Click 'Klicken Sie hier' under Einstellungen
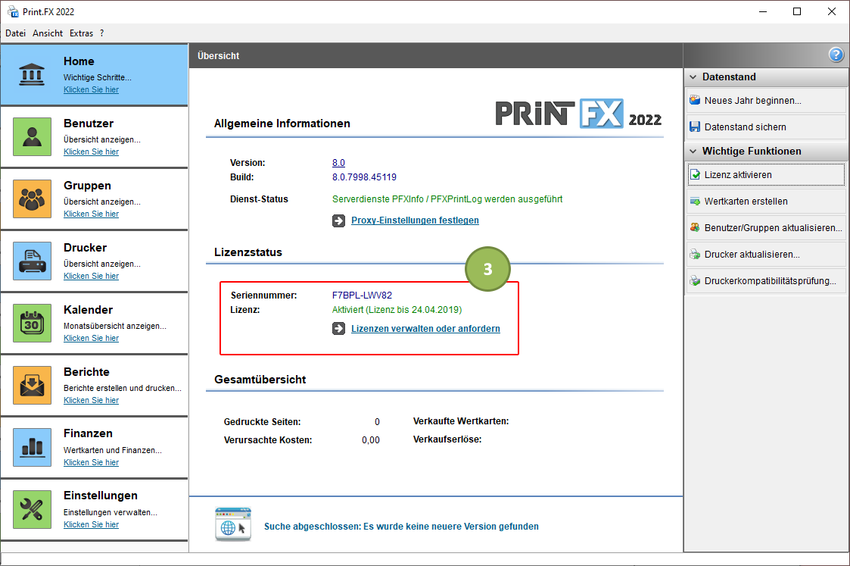The width and height of the screenshot is (850, 566). point(91,525)
